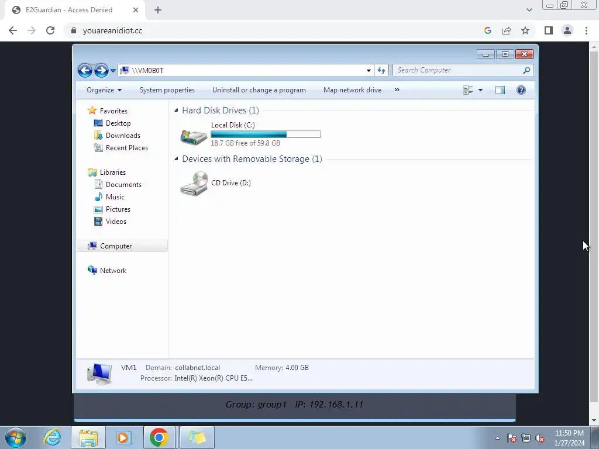Open Recent Places in Favorites

tap(127, 148)
